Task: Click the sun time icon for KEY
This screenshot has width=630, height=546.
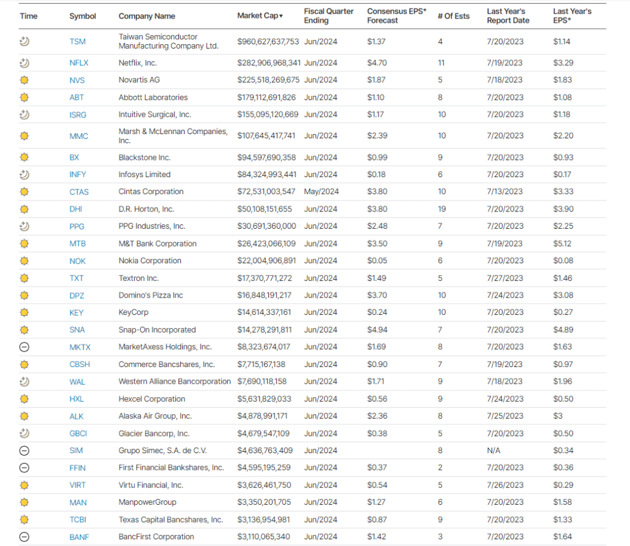Action: tap(24, 312)
